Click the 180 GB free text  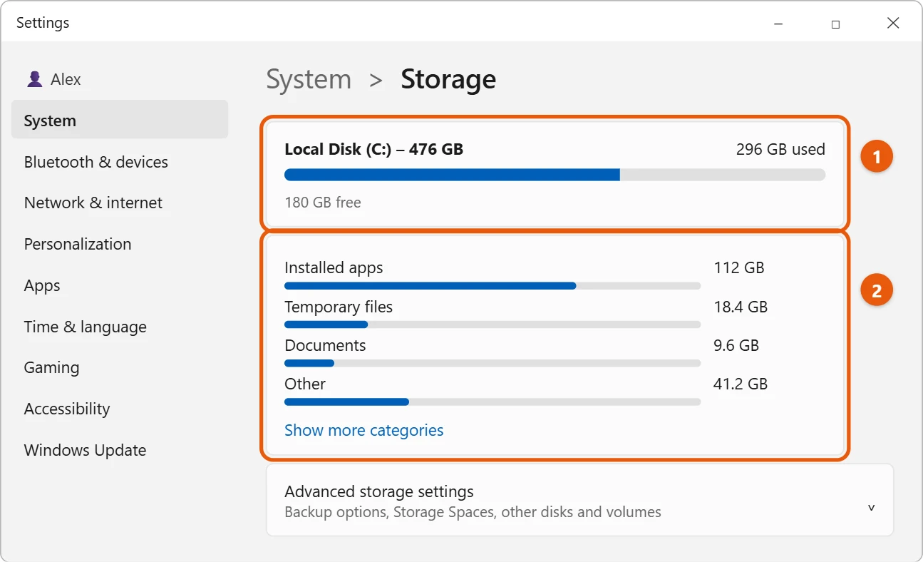[x=323, y=203]
